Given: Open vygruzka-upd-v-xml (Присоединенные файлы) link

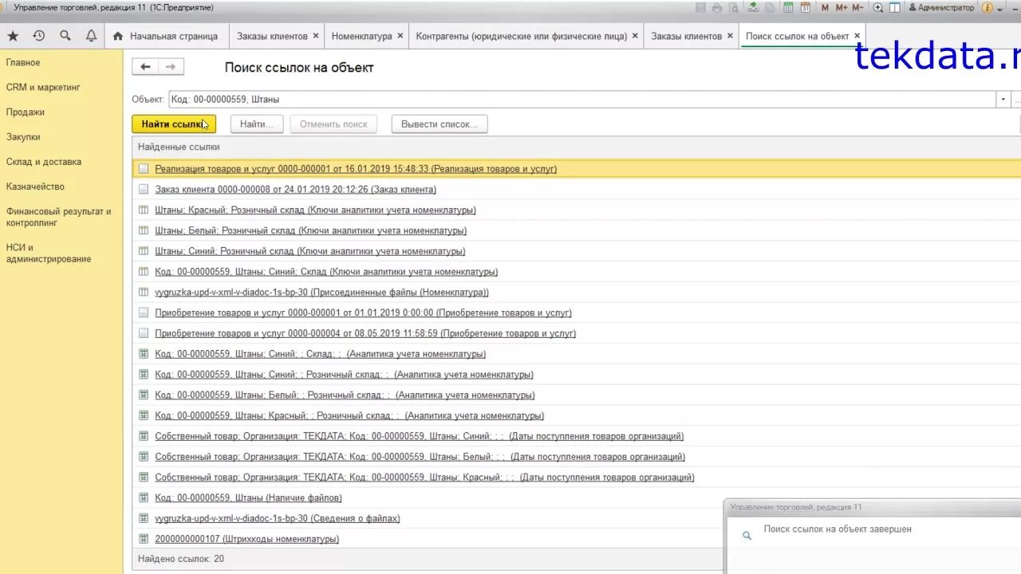Looking at the screenshot, I should pyautogui.click(x=321, y=293).
